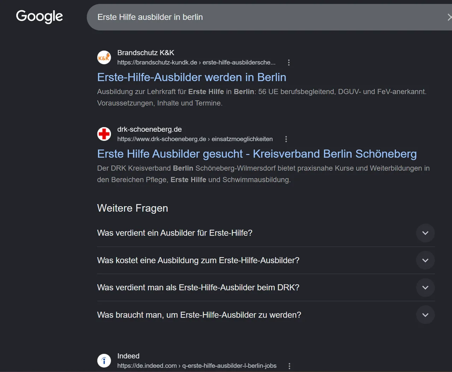Image resolution: width=452 pixels, height=372 pixels.
Task: Open the three-dot menu for drk-schoeneberg.de result
Action: (286, 139)
